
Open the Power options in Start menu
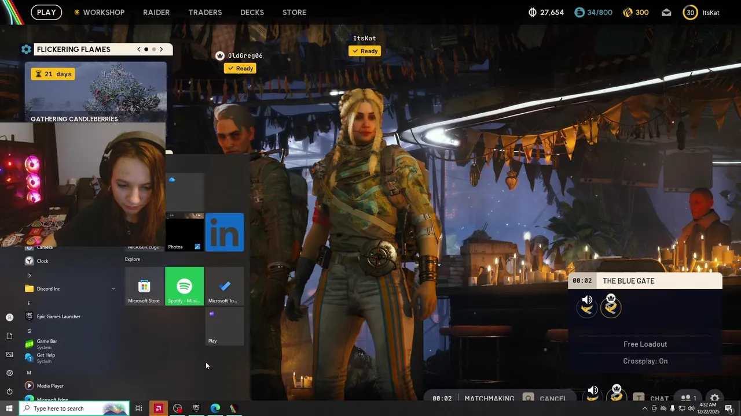(9, 391)
